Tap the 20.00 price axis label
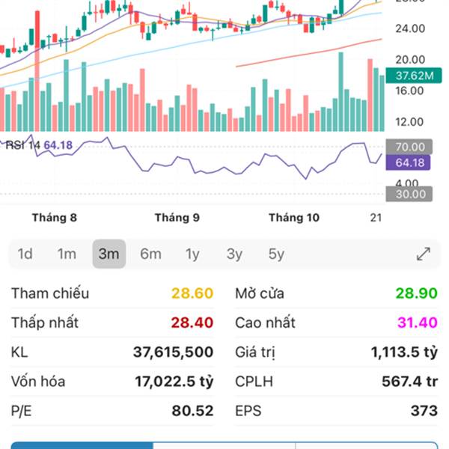Image resolution: width=449 pixels, height=449 pixels. point(410,60)
